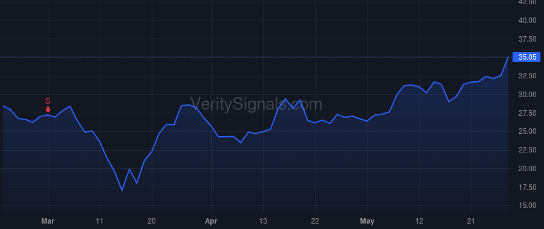Click the May date axis label
544x229 pixels.
coord(367,221)
